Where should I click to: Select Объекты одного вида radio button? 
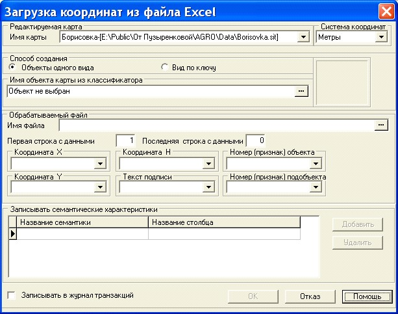pos(12,67)
